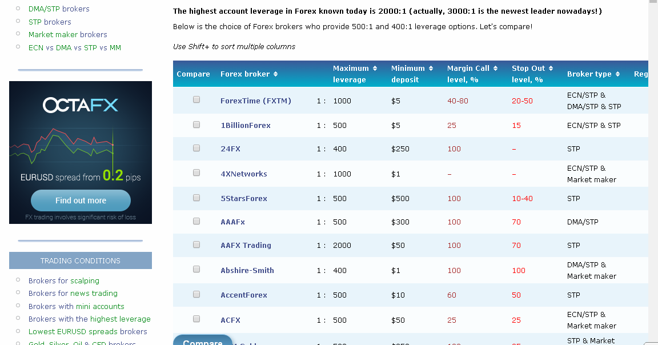This screenshot has width=658, height=345.
Task: Open ForexTime (FXTM) broker page
Action: point(255,101)
